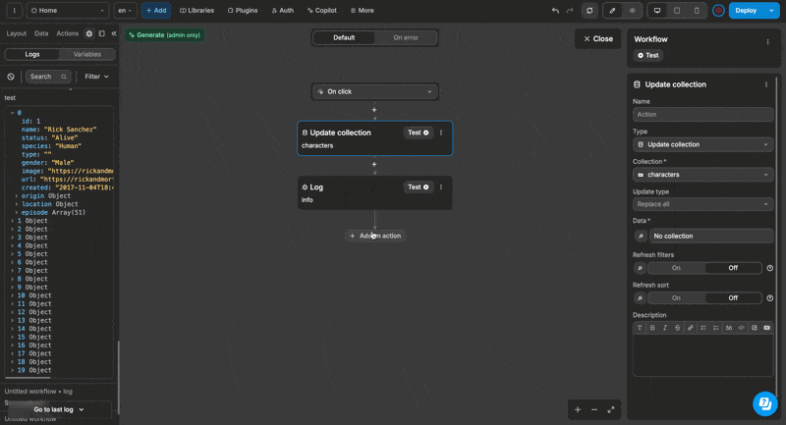Click the undo arrow icon
786x425 pixels.
coord(555,11)
